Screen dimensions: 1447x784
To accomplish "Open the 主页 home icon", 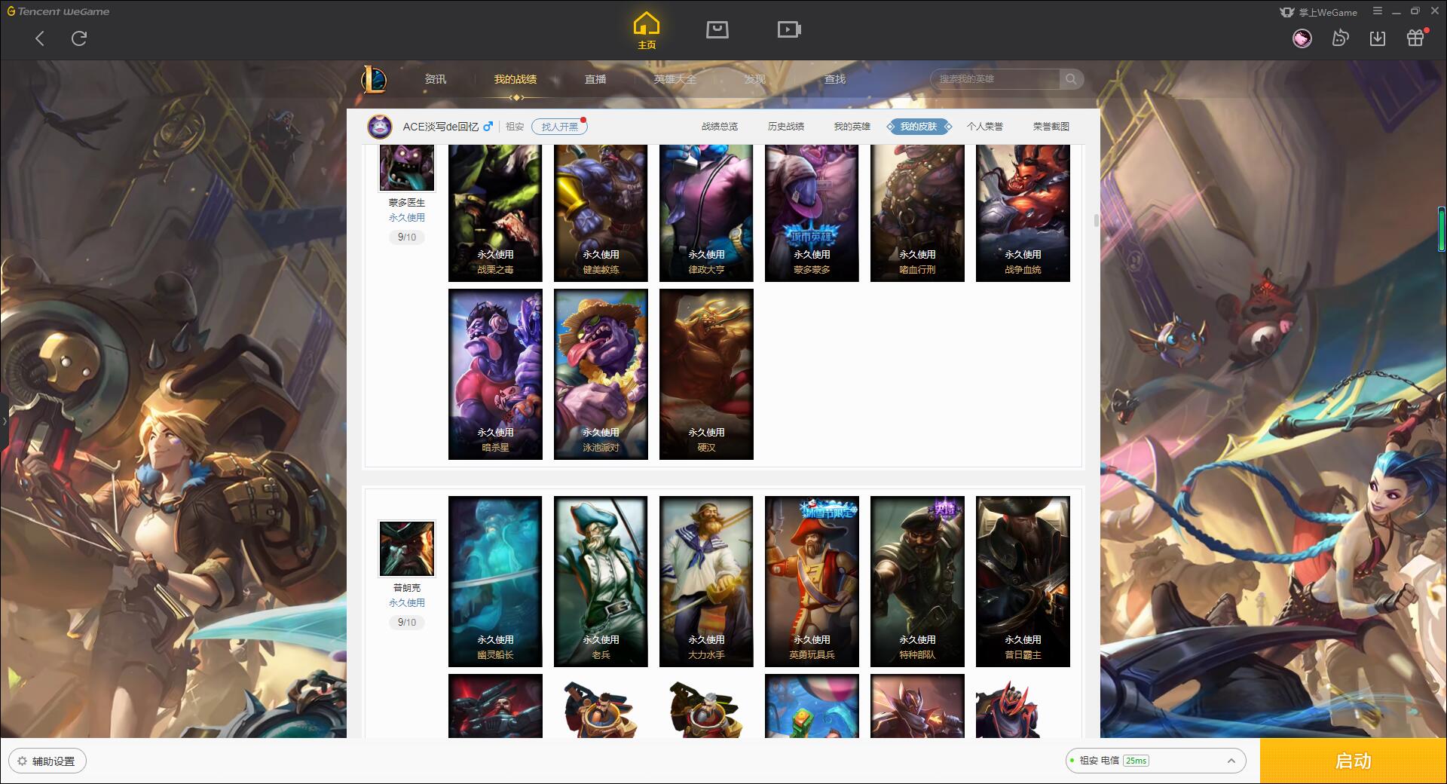I will tap(647, 31).
